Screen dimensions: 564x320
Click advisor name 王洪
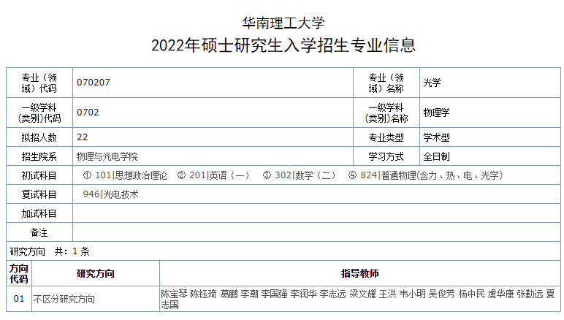(388, 294)
